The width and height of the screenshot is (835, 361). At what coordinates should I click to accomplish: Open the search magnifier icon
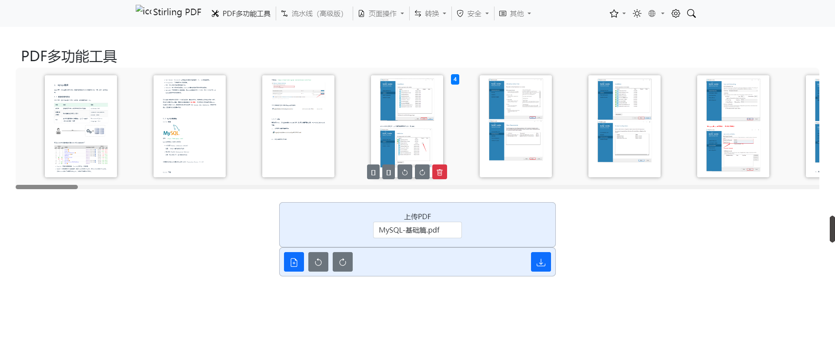pos(691,13)
